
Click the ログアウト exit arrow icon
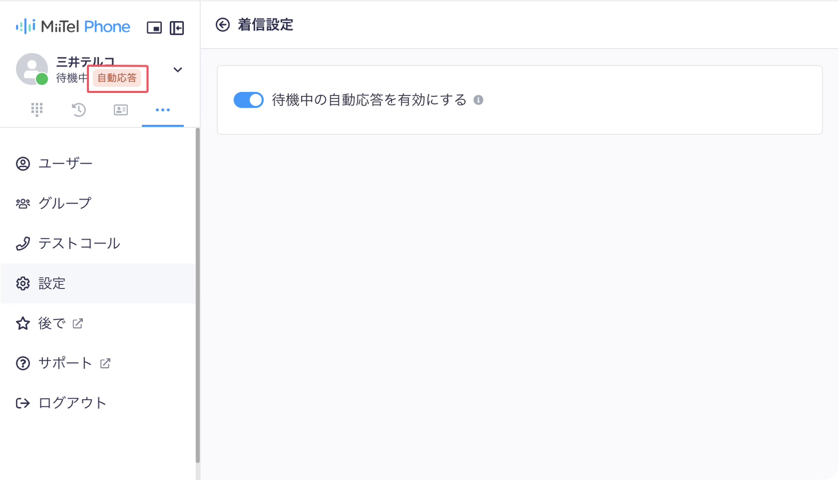click(23, 403)
